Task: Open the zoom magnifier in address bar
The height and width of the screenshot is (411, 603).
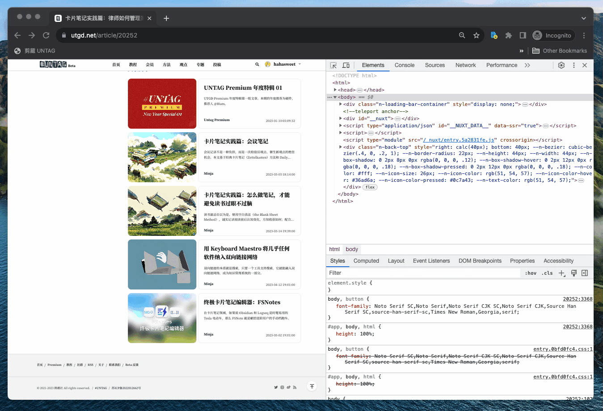Action: coord(462,35)
